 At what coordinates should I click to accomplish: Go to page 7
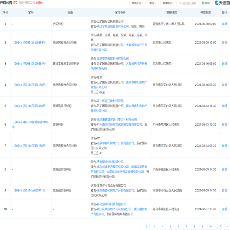186,226
